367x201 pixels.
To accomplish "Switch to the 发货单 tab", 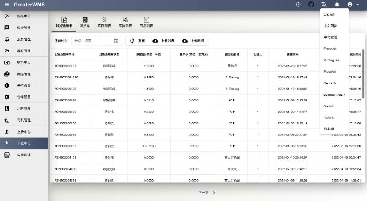I will tap(85, 22).
